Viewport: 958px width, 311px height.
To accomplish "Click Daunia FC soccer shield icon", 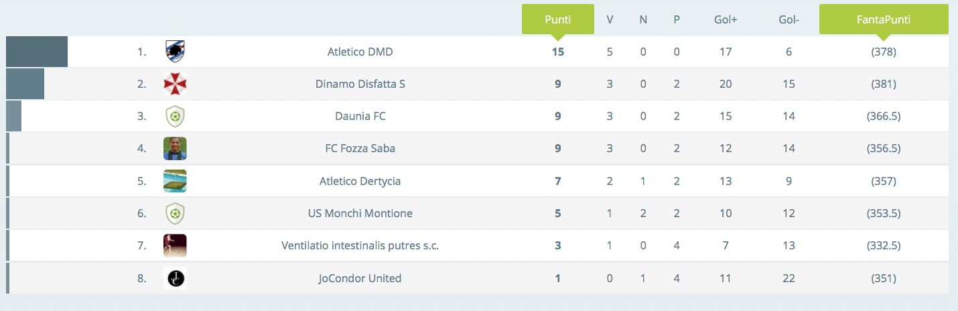I will [x=175, y=116].
